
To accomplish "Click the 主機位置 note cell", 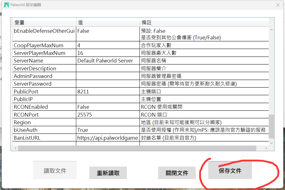I will 204,99.
